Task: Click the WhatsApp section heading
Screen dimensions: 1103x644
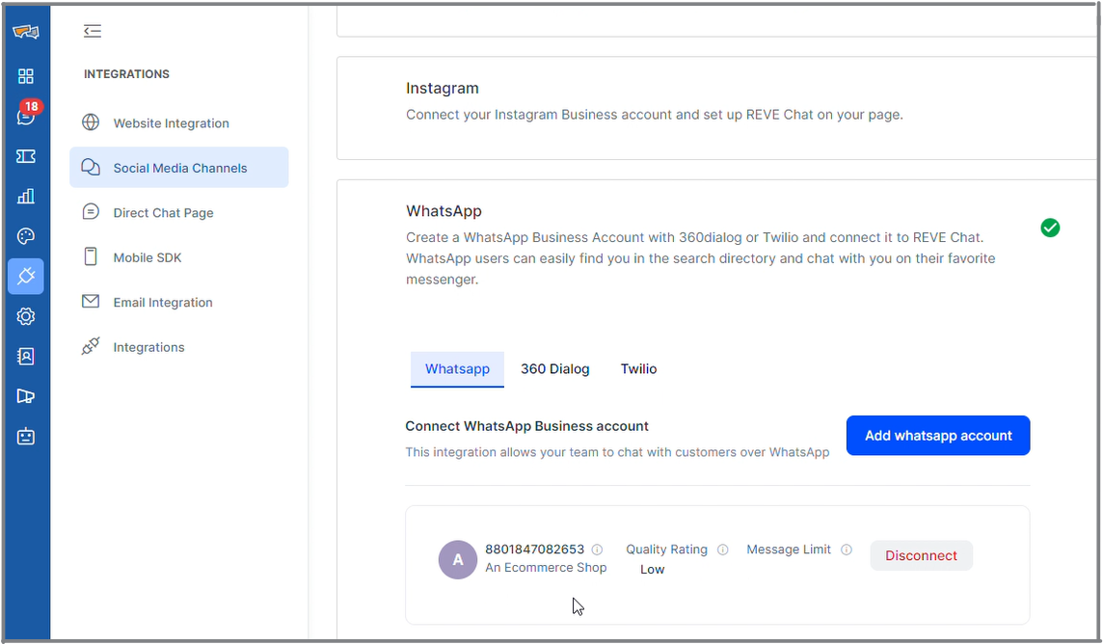Action: pos(444,211)
